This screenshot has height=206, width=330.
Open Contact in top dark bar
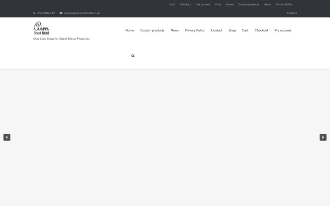291,13
